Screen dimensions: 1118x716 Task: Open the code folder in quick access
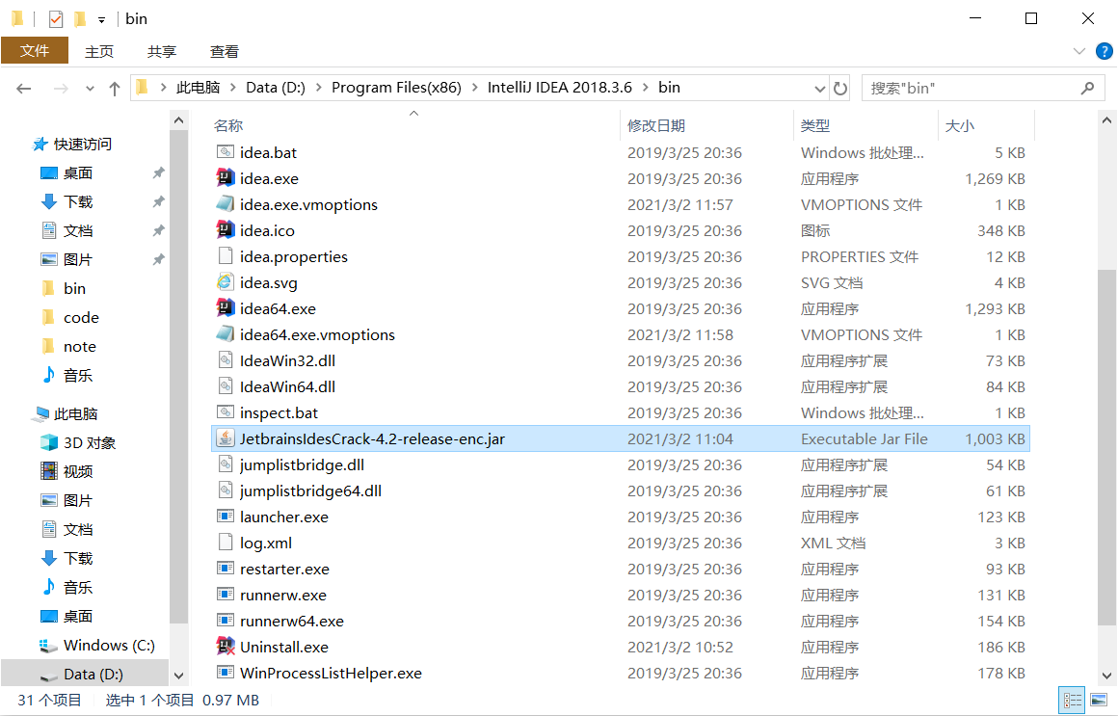[x=81, y=317]
